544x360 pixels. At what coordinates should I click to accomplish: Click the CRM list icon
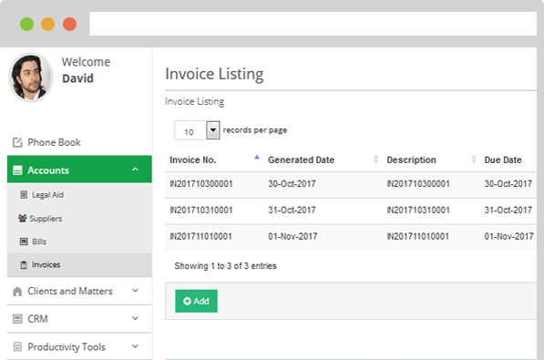click(17, 319)
